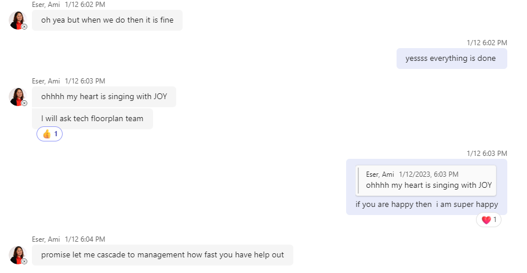Click the thumbs up reaction badge
The image size is (527, 273).
(x=49, y=134)
